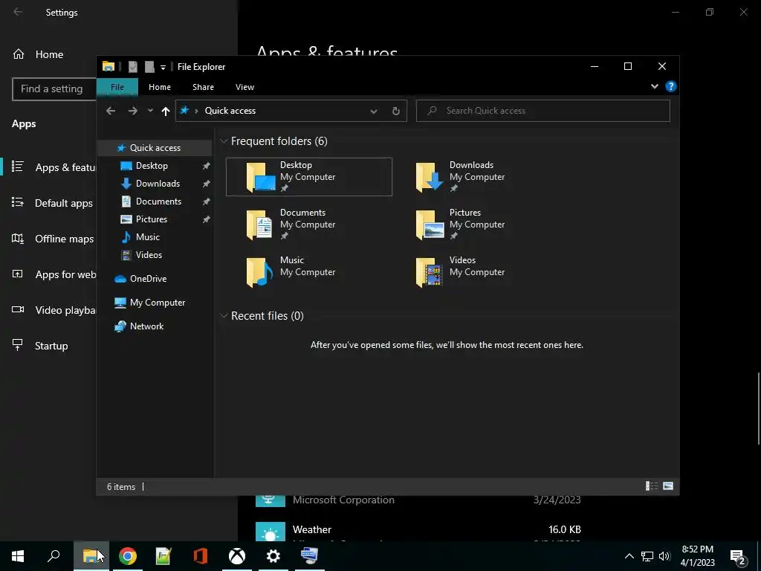Show hidden system tray icons

(x=629, y=556)
